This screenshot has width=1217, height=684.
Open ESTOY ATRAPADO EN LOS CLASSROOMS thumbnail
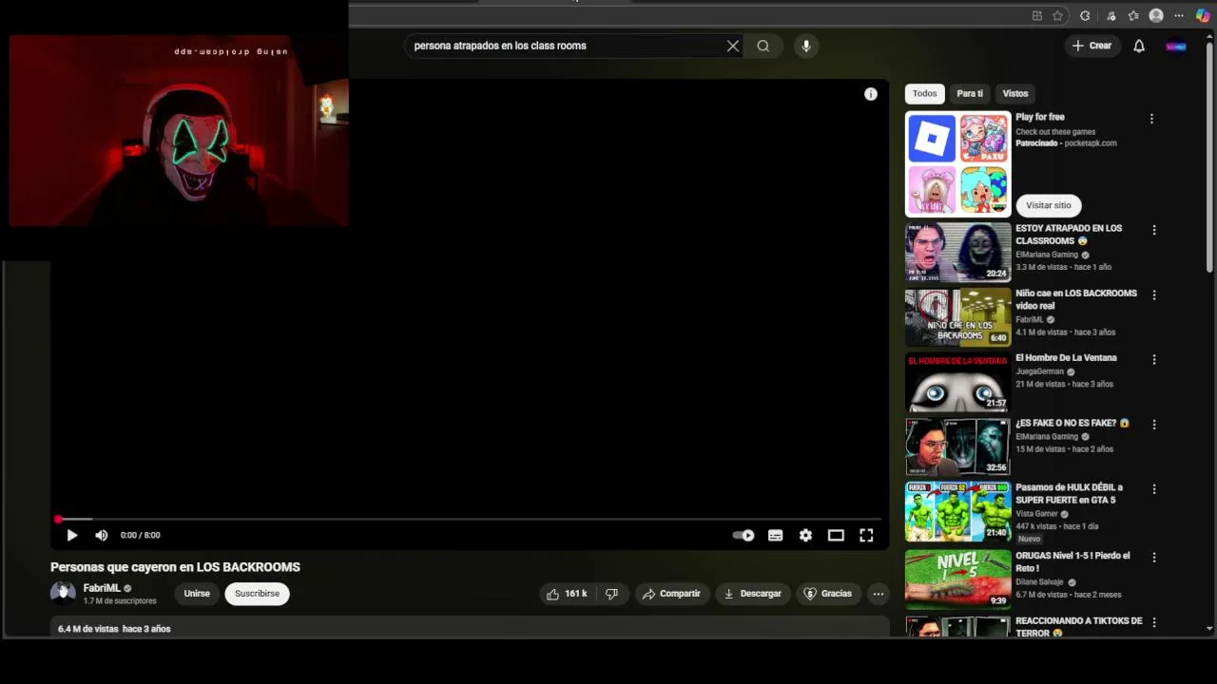click(x=957, y=252)
